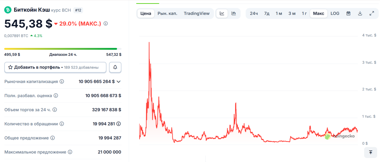Viewport: 380px width, 162px height.
Task: Click the 2017 peak on the price chart
Action: click(149, 42)
